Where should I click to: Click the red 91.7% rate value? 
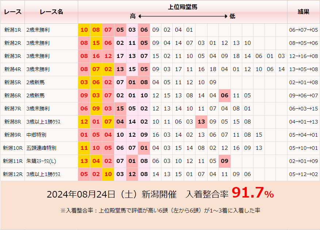coord(252,194)
